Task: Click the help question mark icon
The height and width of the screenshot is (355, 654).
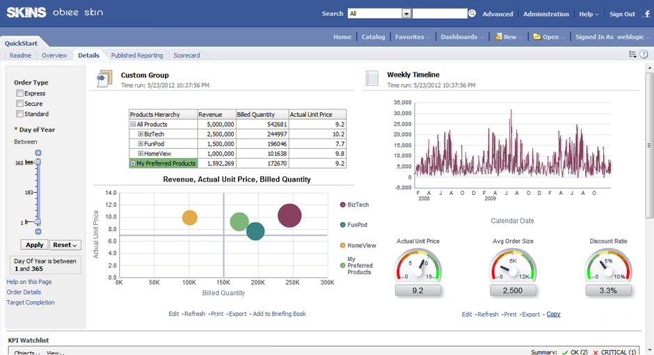Action: [644, 54]
